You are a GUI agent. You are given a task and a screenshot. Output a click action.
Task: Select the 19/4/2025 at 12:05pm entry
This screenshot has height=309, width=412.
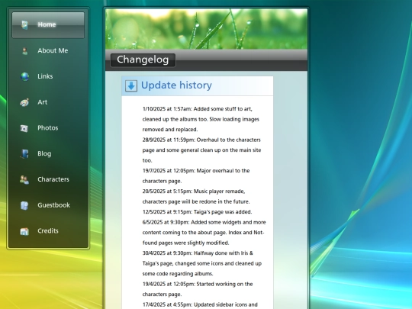tap(198, 289)
